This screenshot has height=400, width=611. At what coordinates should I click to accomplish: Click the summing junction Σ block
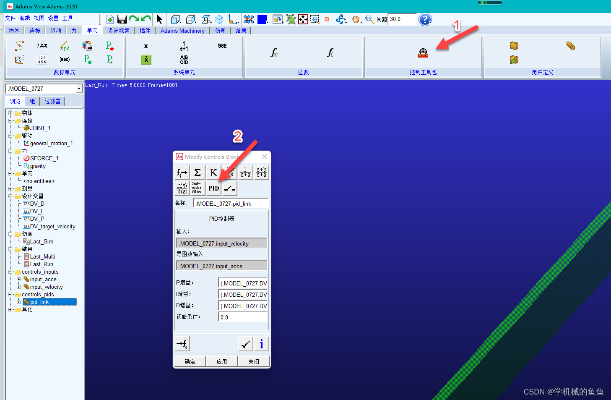tap(198, 173)
